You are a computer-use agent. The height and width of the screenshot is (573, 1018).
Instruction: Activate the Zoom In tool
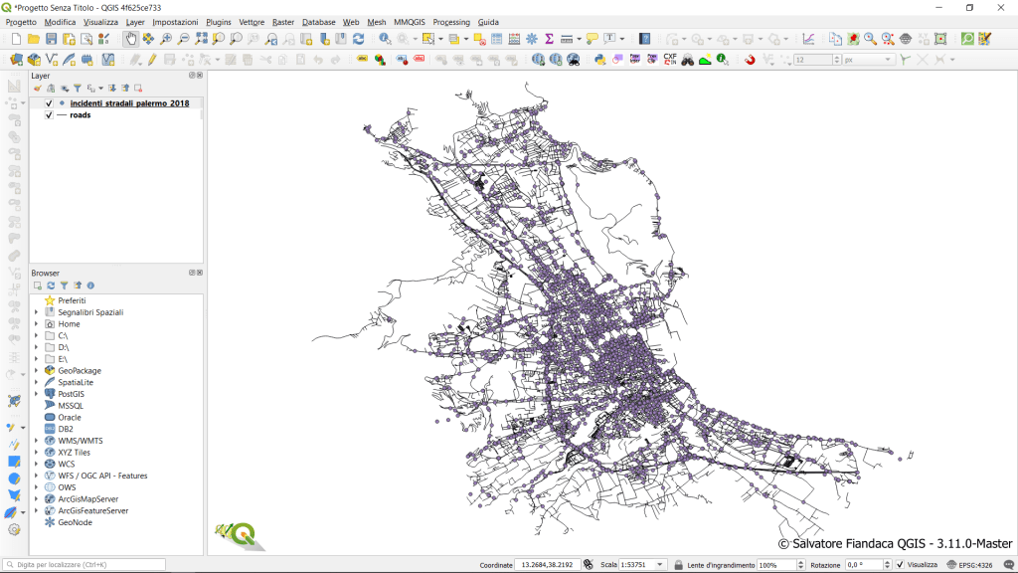click(x=164, y=40)
